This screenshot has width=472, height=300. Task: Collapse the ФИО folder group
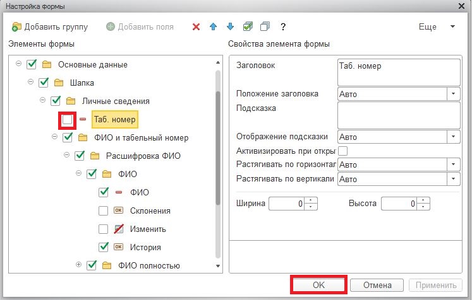(x=78, y=173)
